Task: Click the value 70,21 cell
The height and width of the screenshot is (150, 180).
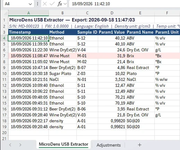Action: click(x=112, y=97)
